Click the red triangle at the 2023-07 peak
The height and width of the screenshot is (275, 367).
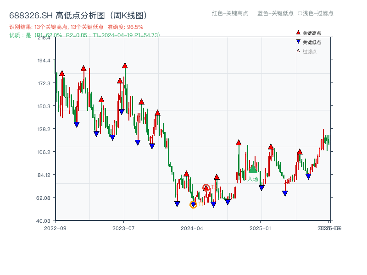coord(125,66)
